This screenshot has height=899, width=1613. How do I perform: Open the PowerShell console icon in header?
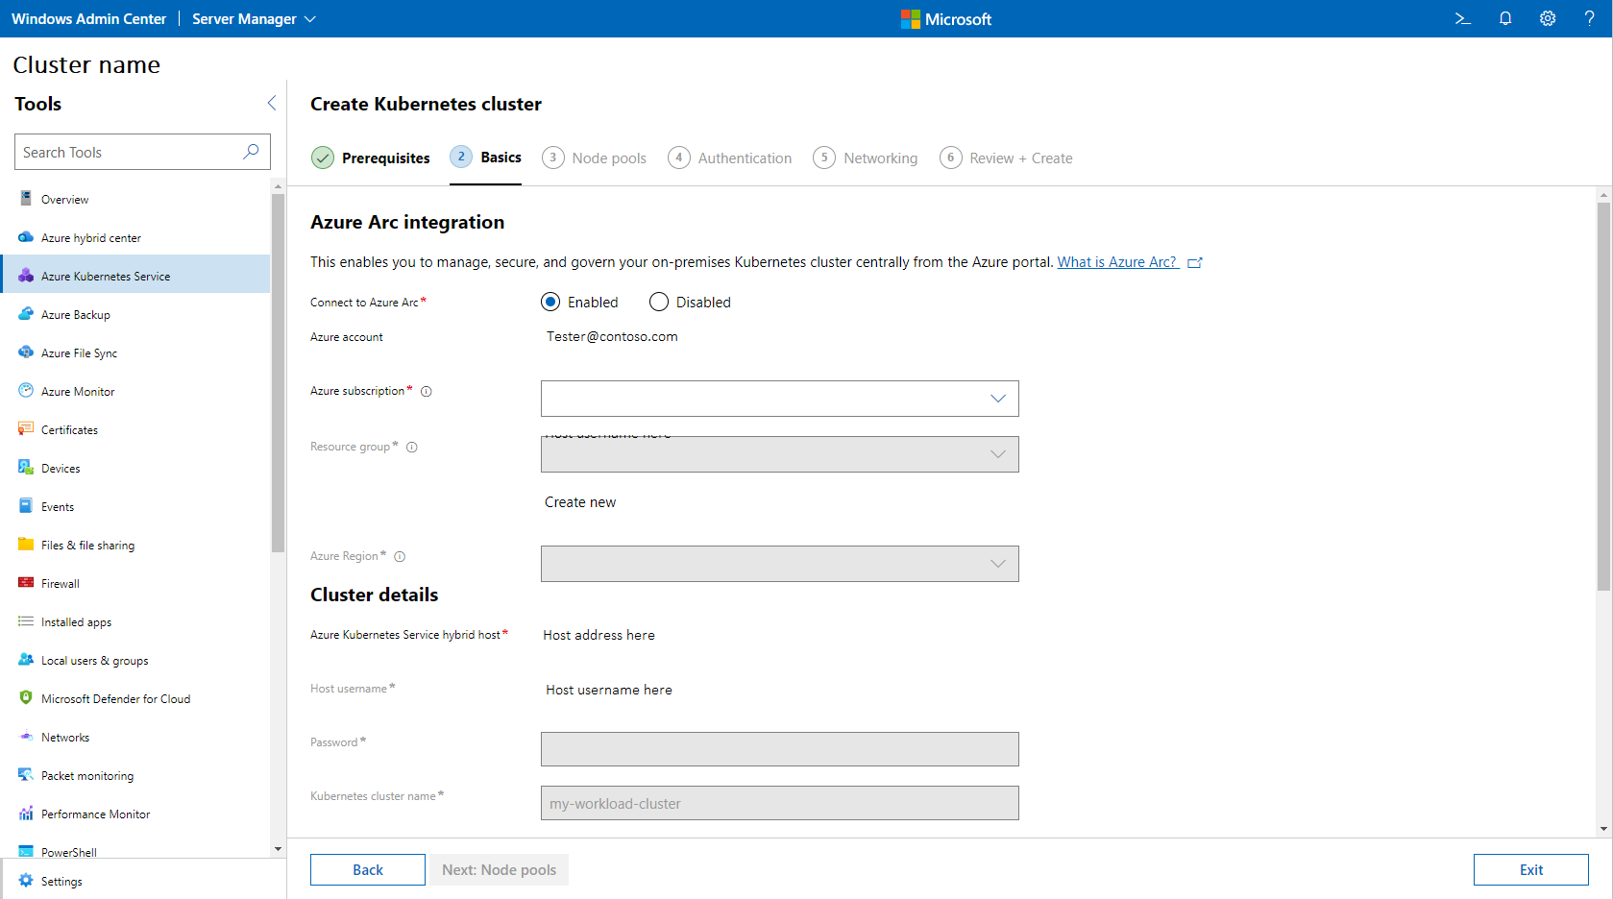pos(1462,18)
